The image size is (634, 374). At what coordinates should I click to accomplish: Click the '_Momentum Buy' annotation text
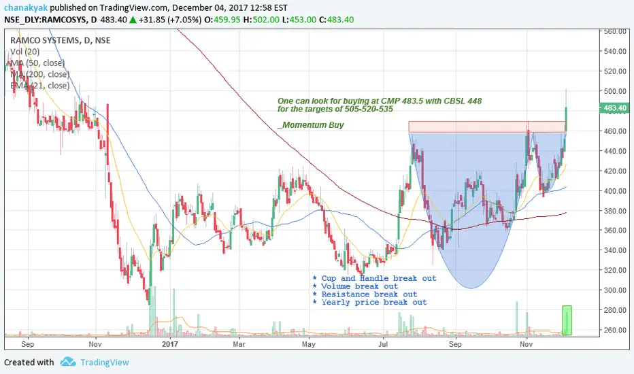[x=310, y=125]
